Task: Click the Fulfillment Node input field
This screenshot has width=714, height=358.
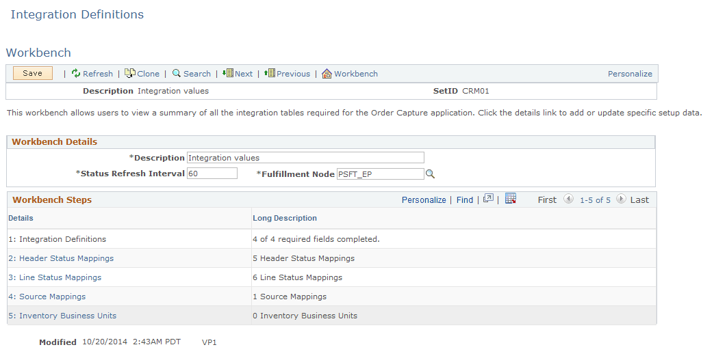Action: click(380, 174)
